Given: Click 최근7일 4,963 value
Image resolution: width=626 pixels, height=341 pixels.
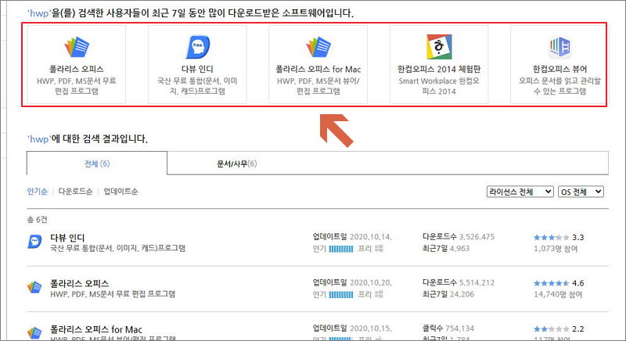Looking at the screenshot, I should [x=459, y=249].
